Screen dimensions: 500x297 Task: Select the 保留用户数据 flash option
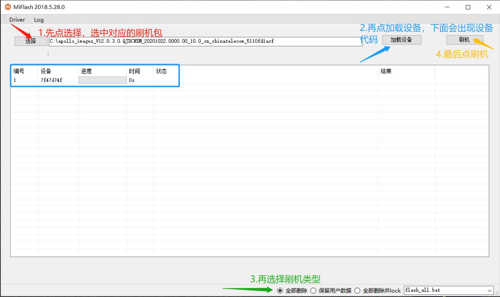(313, 291)
